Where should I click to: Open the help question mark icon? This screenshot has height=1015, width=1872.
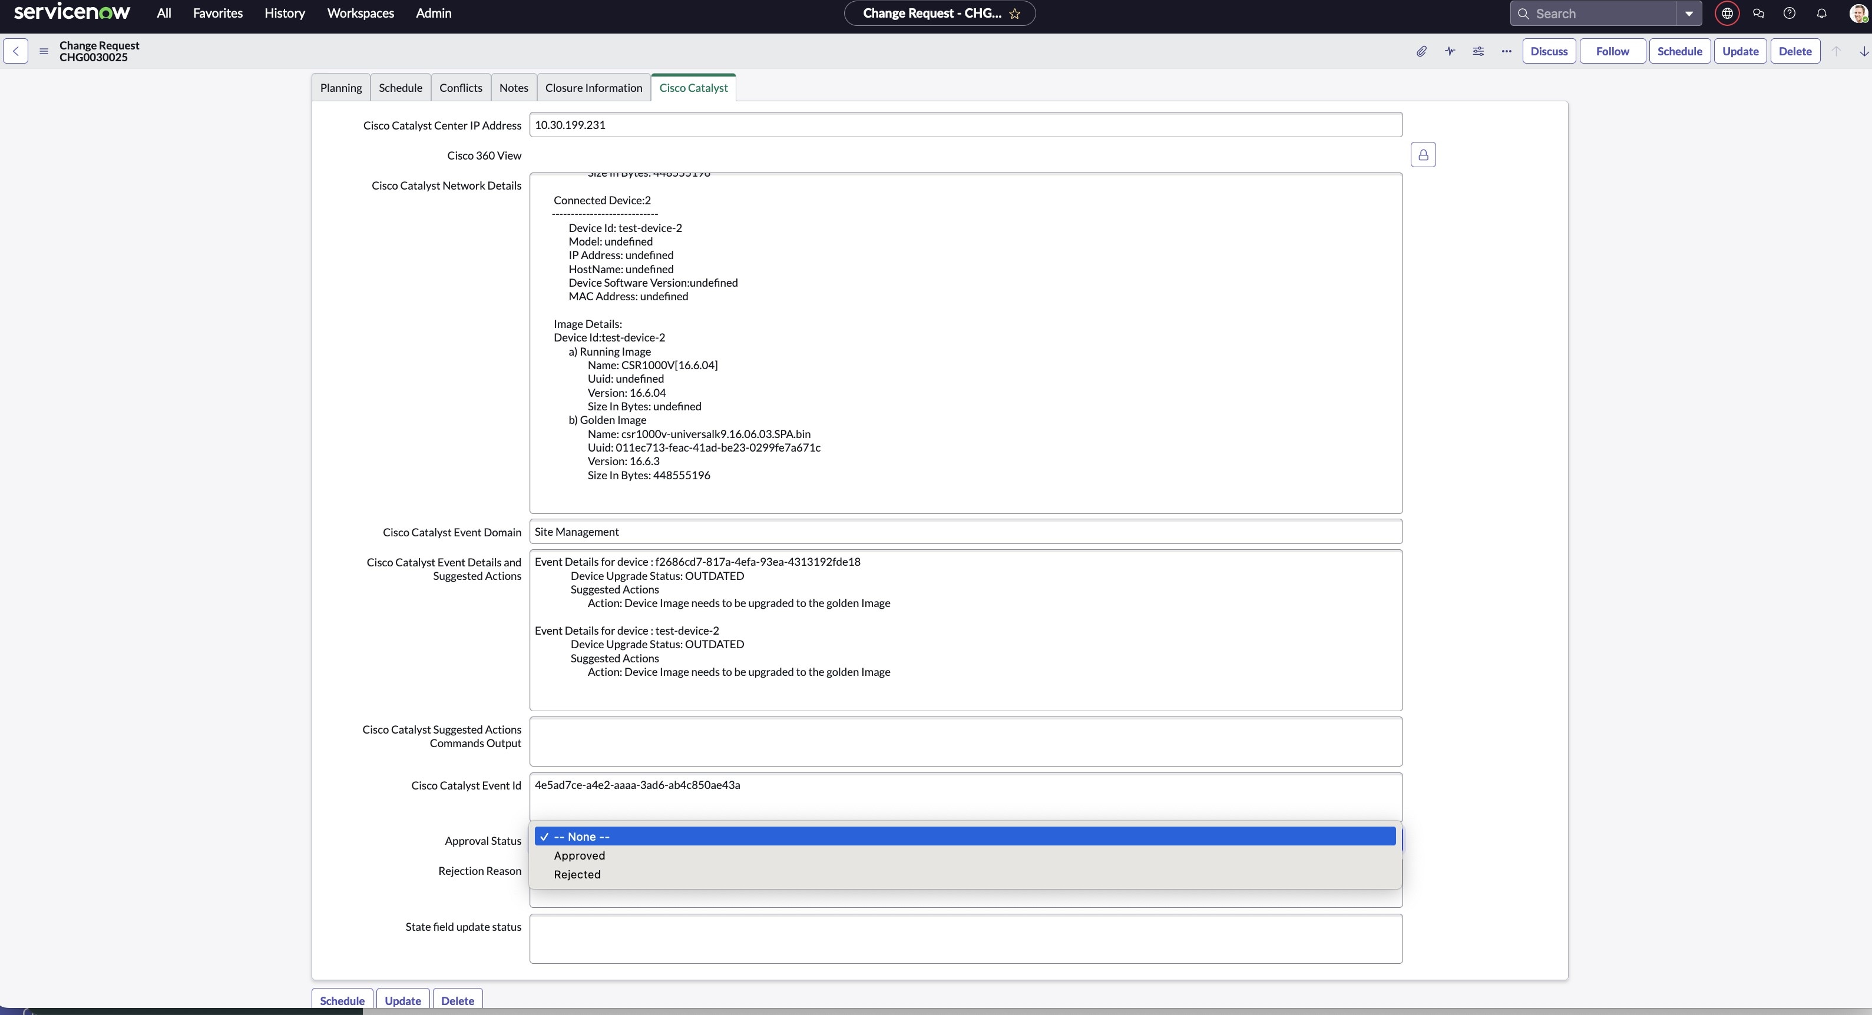(1790, 13)
